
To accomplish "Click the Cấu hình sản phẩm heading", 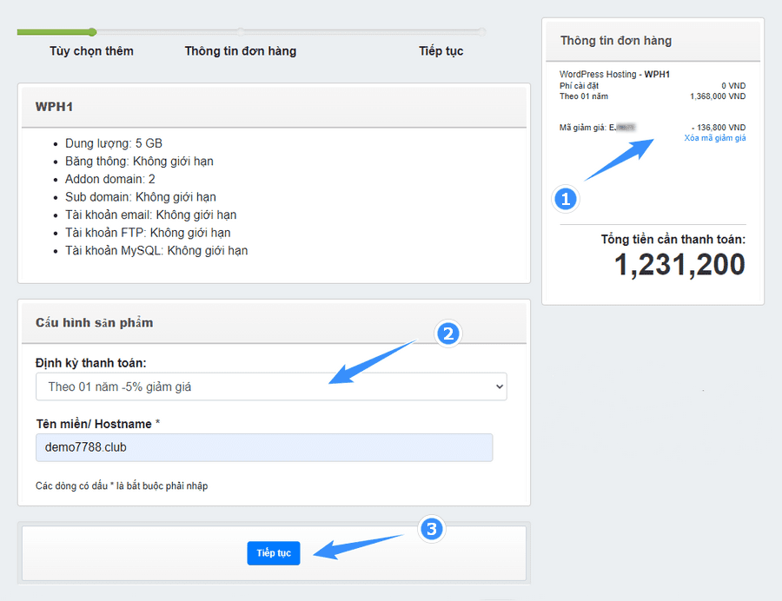I will (x=94, y=323).
